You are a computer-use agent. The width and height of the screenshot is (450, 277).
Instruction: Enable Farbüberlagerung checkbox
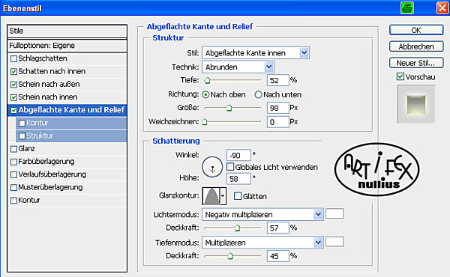[13, 162]
